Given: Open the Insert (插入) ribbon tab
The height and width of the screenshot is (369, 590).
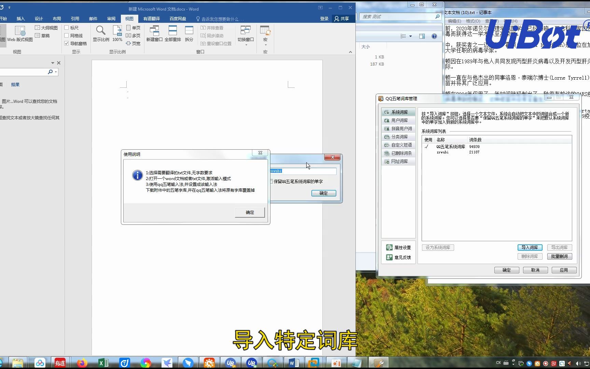Looking at the screenshot, I should pos(21,18).
